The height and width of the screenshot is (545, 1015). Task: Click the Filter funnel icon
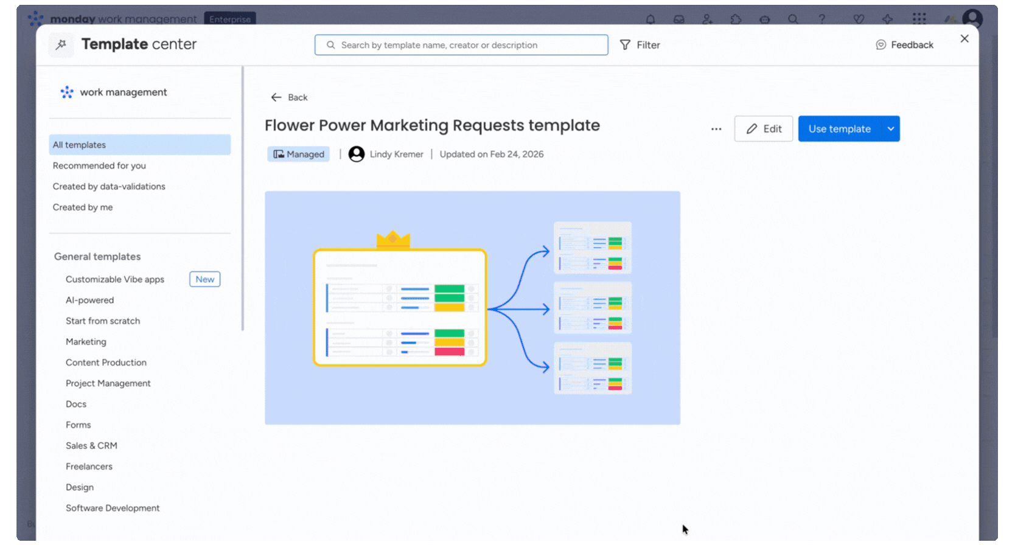pyautogui.click(x=625, y=45)
